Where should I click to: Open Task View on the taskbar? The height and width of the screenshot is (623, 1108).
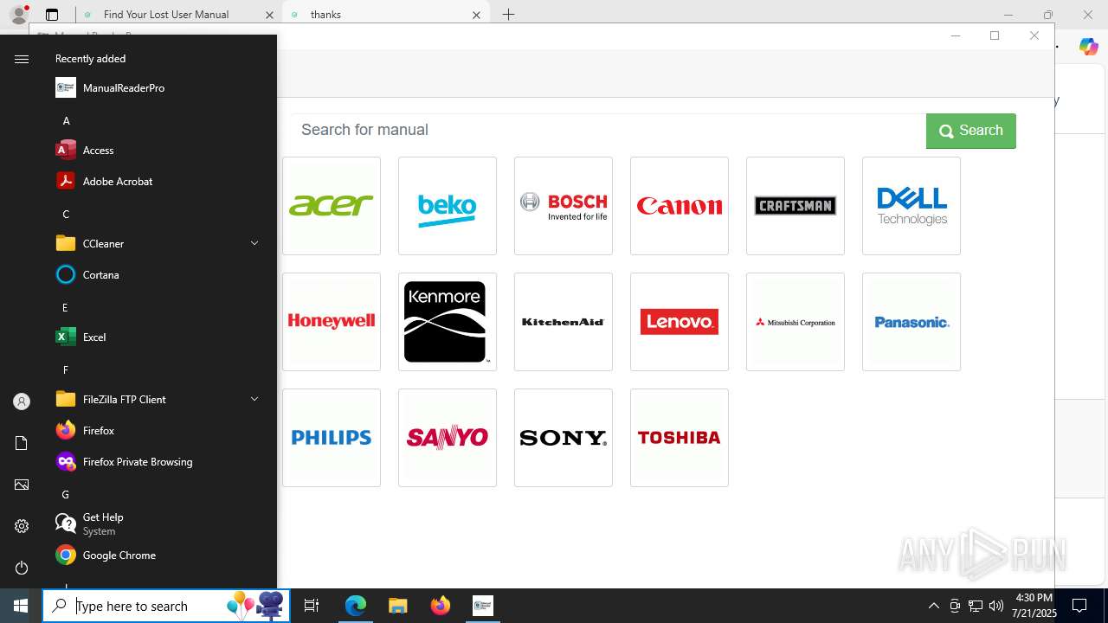pyautogui.click(x=312, y=606)
